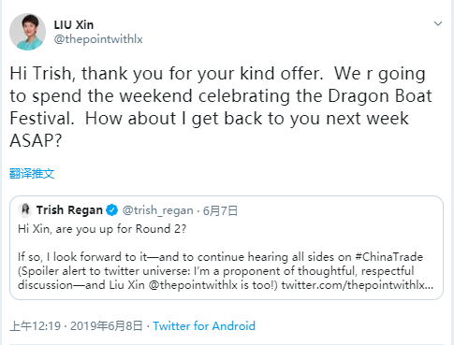The width and height of the screenshot is (454, 345).
Task: Click the 上午12:19 tweet timestamp
Action: pos(36,326)
